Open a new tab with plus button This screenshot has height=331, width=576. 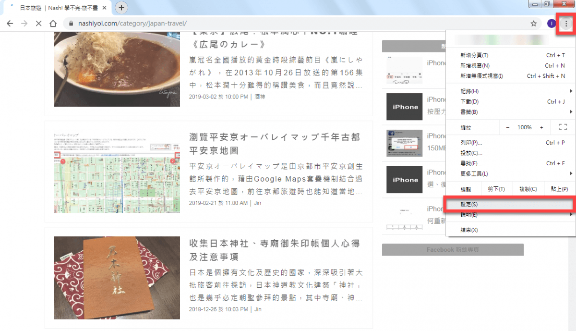(121, 8)
